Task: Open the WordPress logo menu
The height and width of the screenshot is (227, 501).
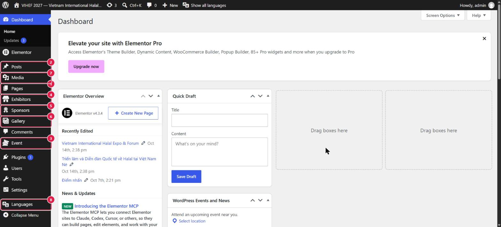Action: [5, 5]
